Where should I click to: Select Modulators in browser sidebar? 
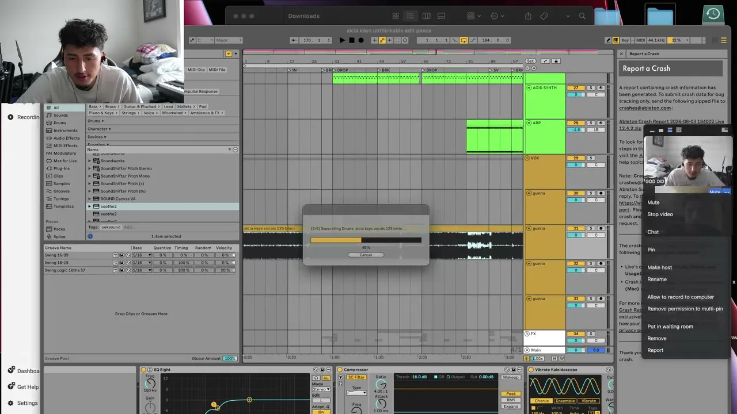click(64, 154)
